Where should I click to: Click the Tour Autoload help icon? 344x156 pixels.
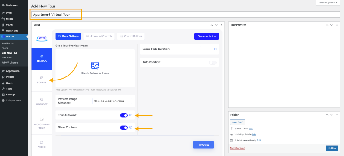tap(131, 115)
